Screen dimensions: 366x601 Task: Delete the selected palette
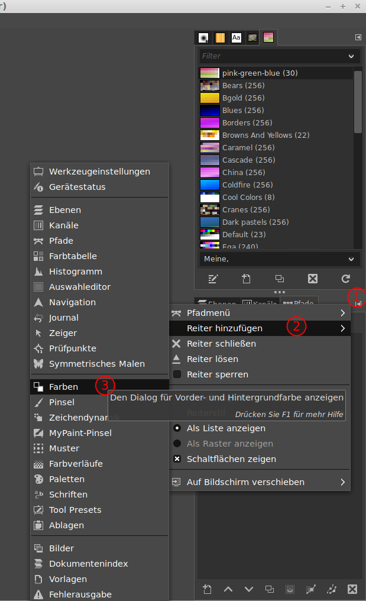[x=313, y=279]
